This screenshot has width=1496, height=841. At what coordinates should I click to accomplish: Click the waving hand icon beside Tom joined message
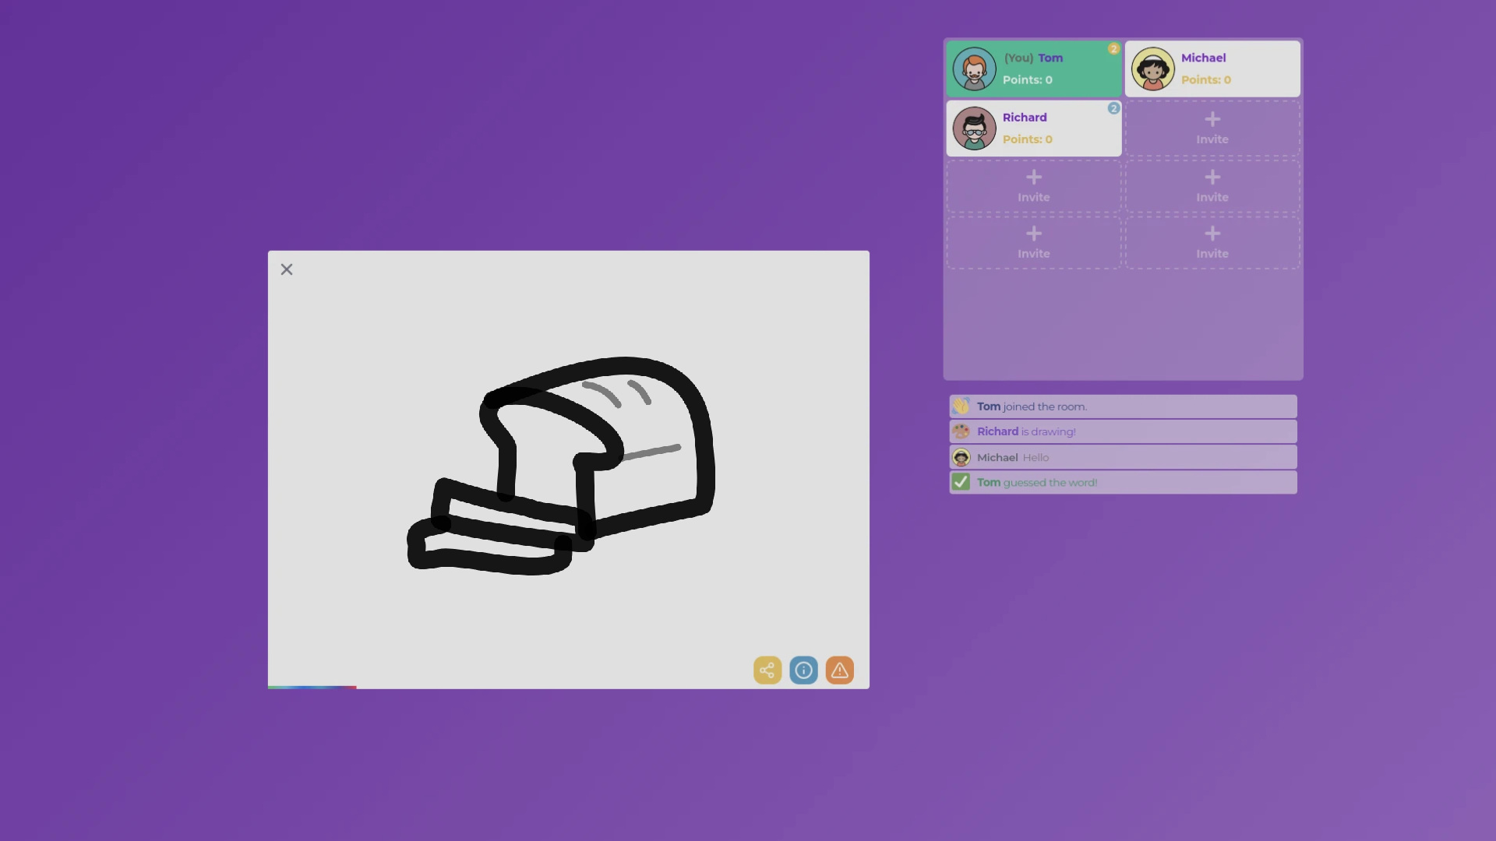point(961,406)
